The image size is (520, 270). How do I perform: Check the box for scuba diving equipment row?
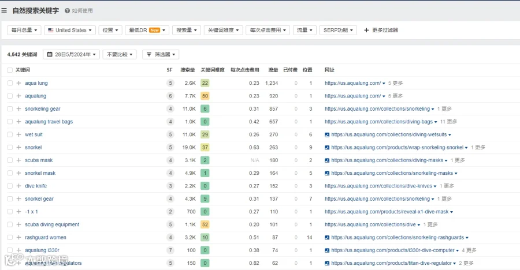tap(10, 224)
